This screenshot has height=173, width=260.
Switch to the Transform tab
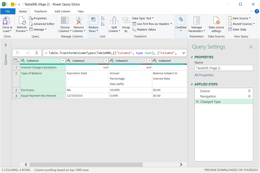(x=40, y=12)
